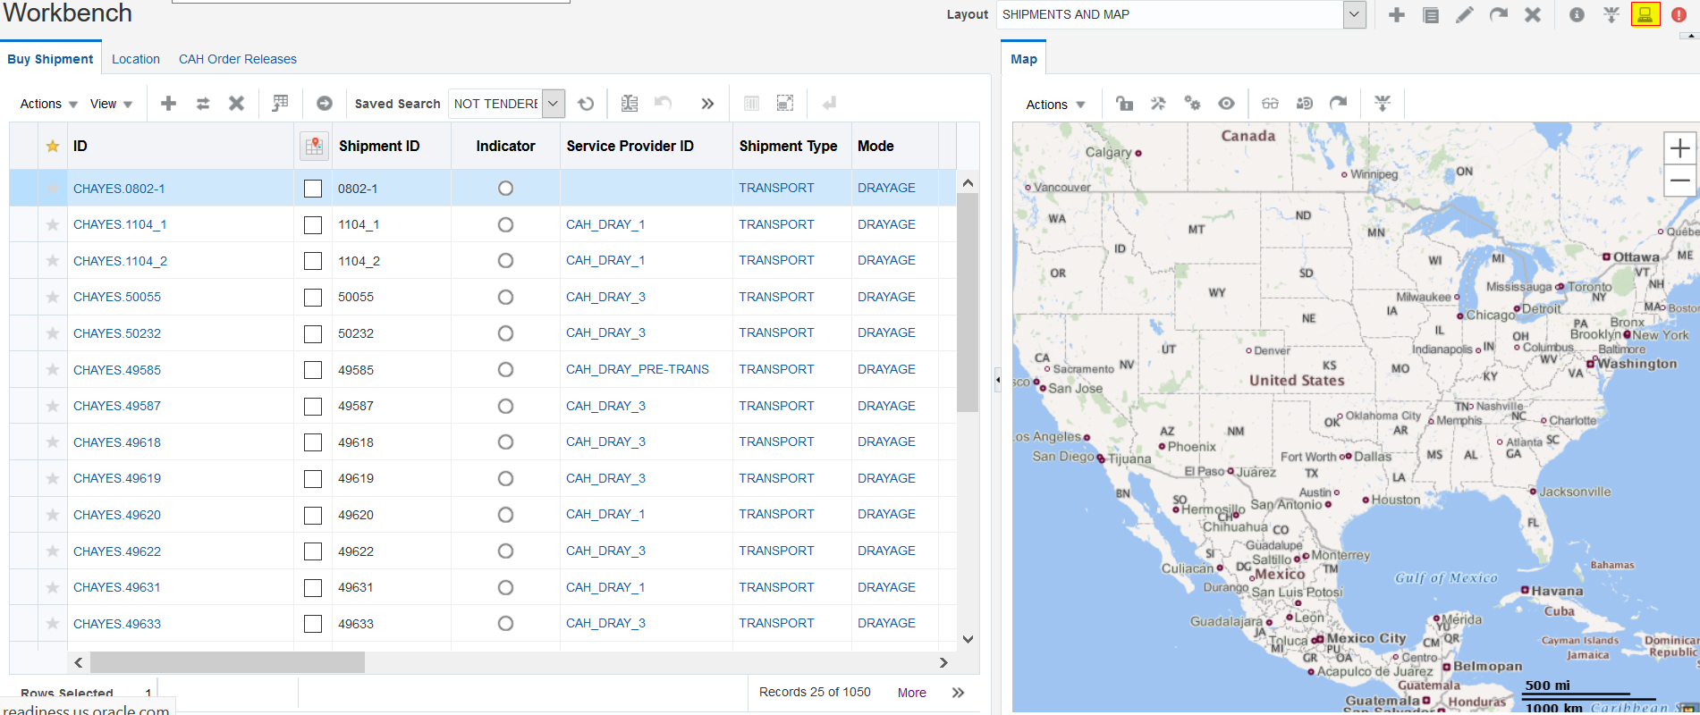Image resolution: width=1700 pixels, height=715 pixels.
Task: Open the CHAYES.49620 shipment link
Action: click(117, 515)
